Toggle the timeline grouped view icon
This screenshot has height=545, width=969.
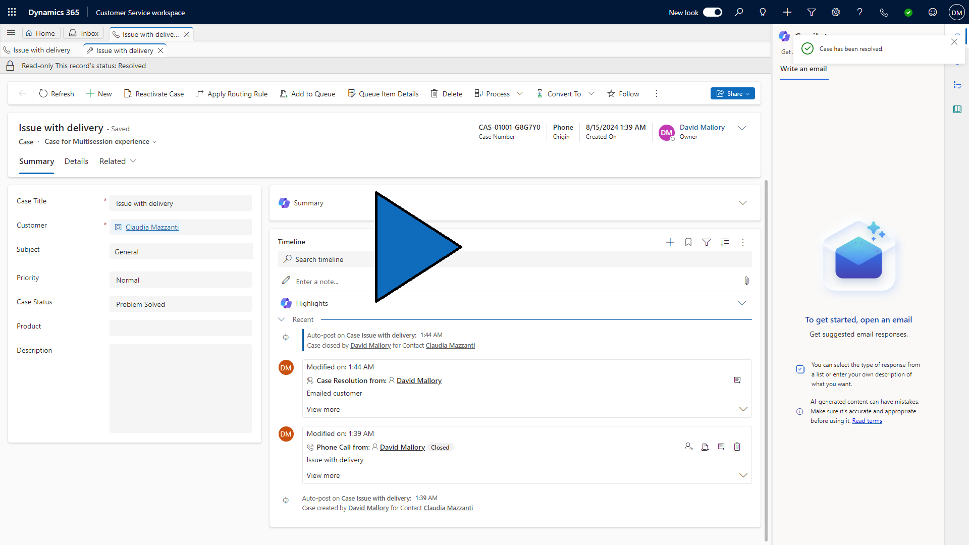tap(725, 242)
